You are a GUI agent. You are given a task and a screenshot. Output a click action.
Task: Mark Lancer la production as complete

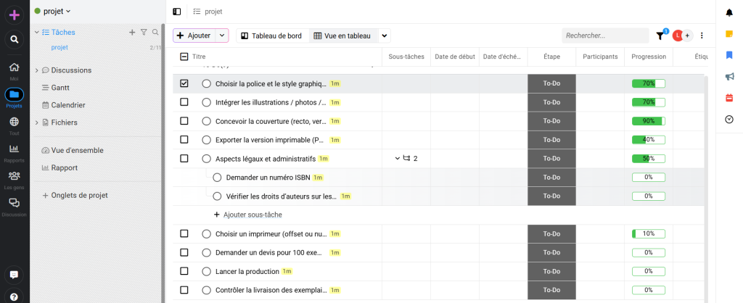pyautogui.click(x=206, y=271)
